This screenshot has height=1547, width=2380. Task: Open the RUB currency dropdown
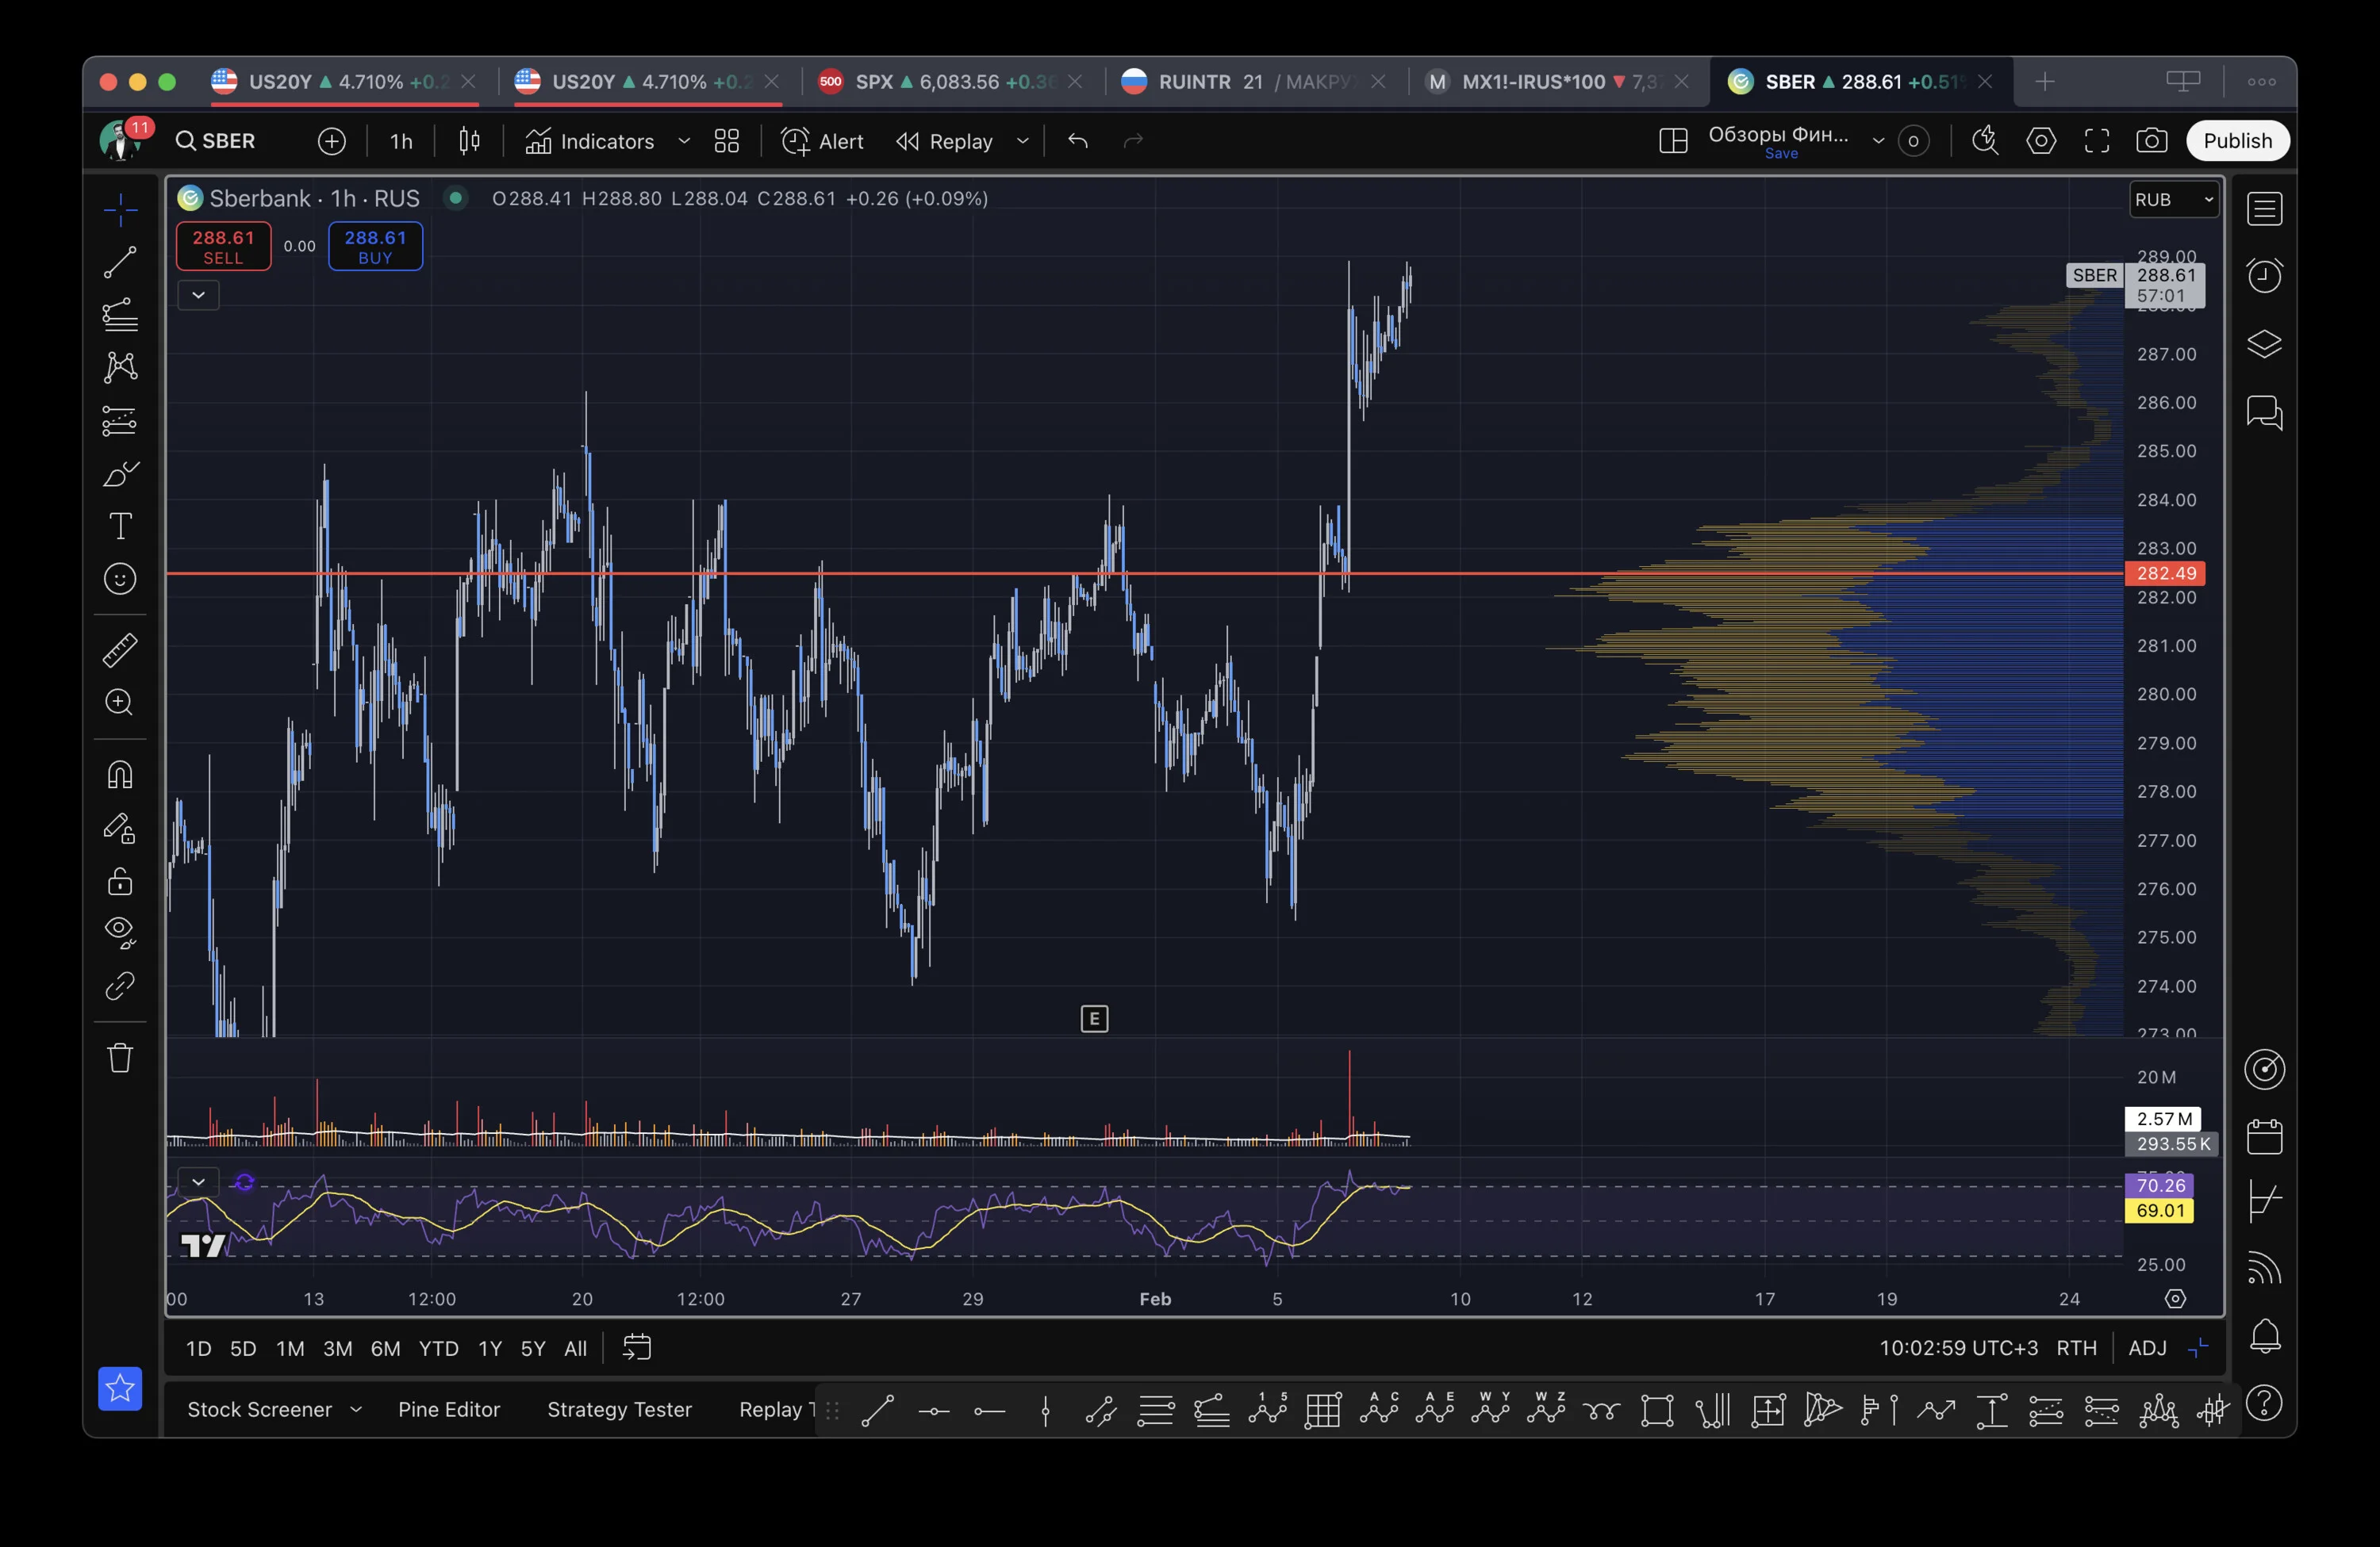(2175, 200)
